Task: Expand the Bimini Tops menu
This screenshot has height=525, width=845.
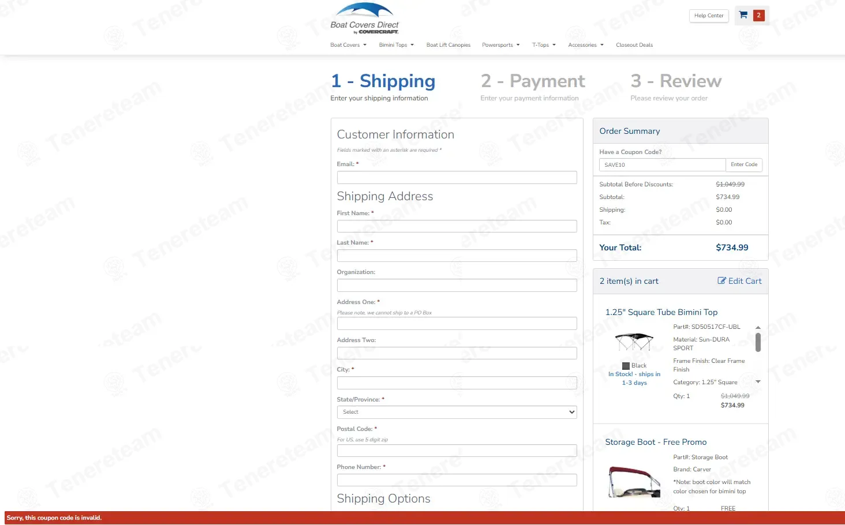Action: pyautogui.click(x=397, y=45)
